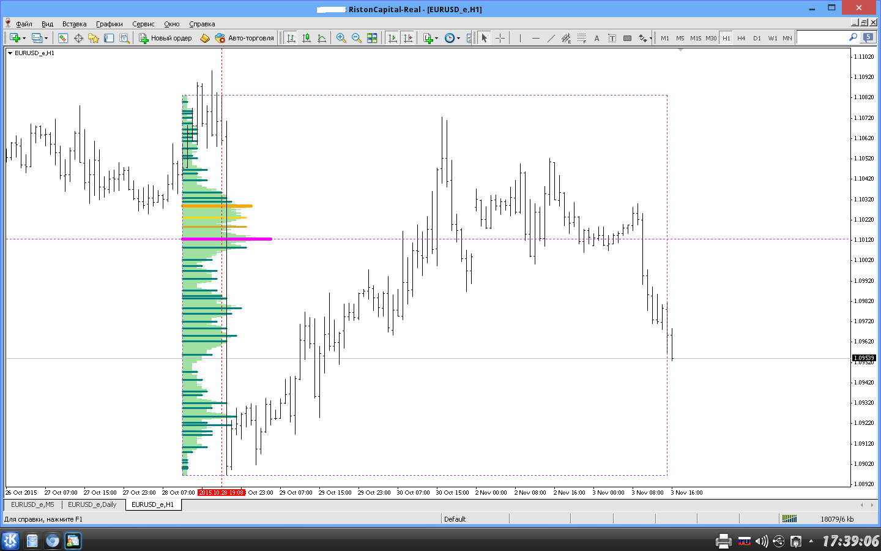Open the profiles dropdown arrow
Image resolution: width=881 pixels, height=551 pixels.
pyautogui.click(x=46, y=39)
